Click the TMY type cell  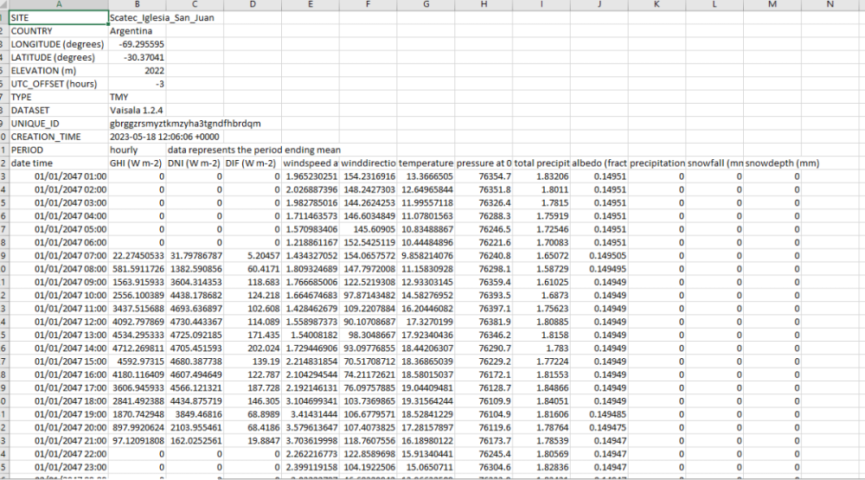(x=137, y=98)
